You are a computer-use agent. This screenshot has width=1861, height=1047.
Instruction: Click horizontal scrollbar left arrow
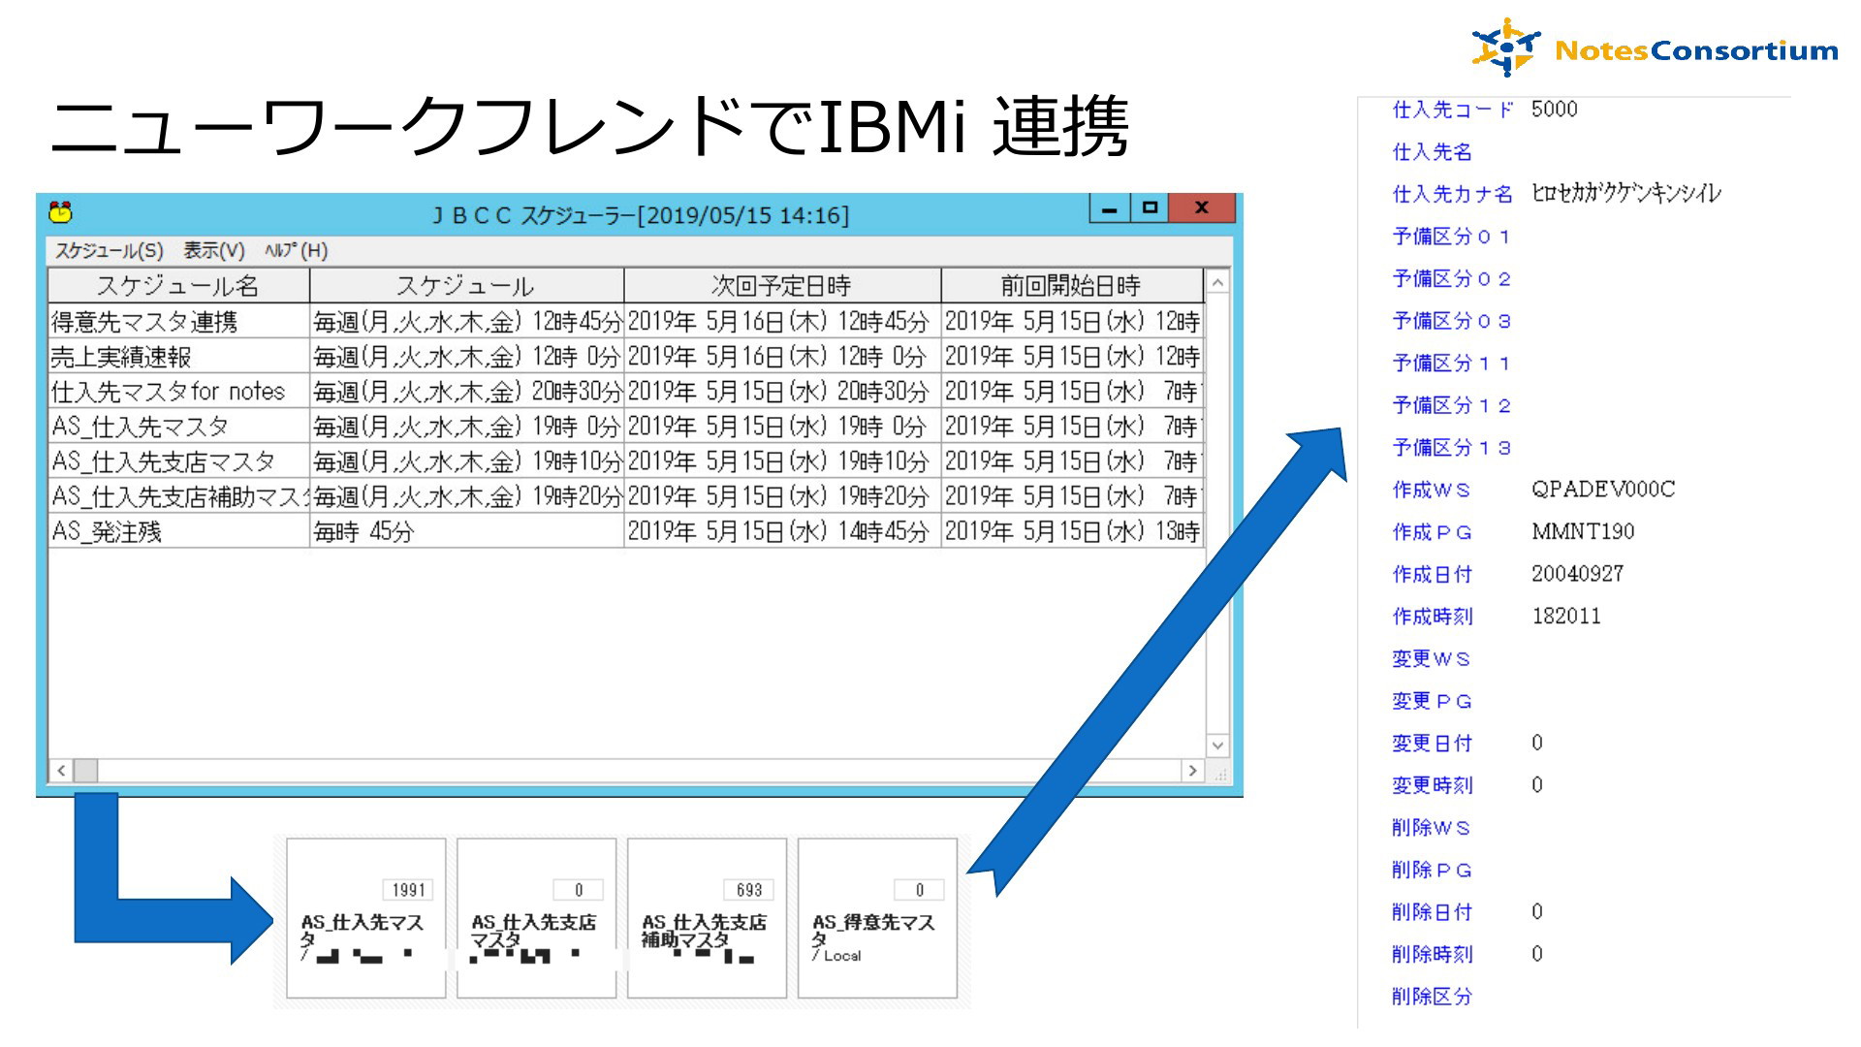point(61,771)
